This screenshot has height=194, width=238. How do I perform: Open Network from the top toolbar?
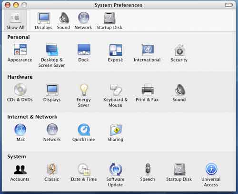83,20
